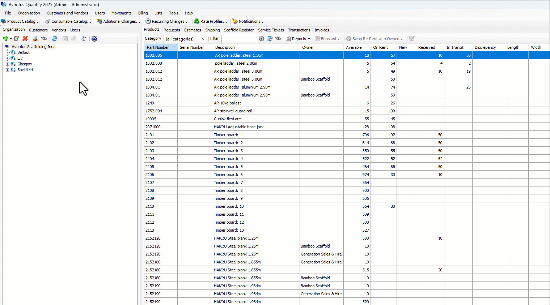Open Product Catalog from toolbar
Viewport: 550px width, 305px height.
point(20,21)
